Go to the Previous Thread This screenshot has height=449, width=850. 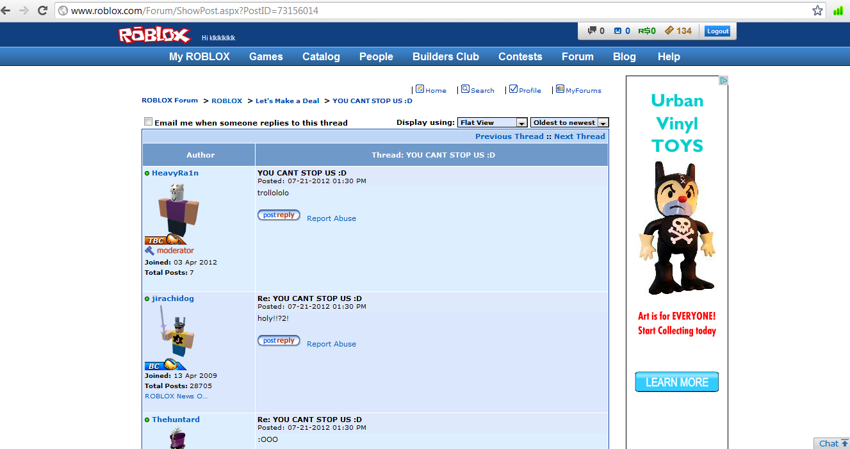pyautogui.click(x=509, y=136)
